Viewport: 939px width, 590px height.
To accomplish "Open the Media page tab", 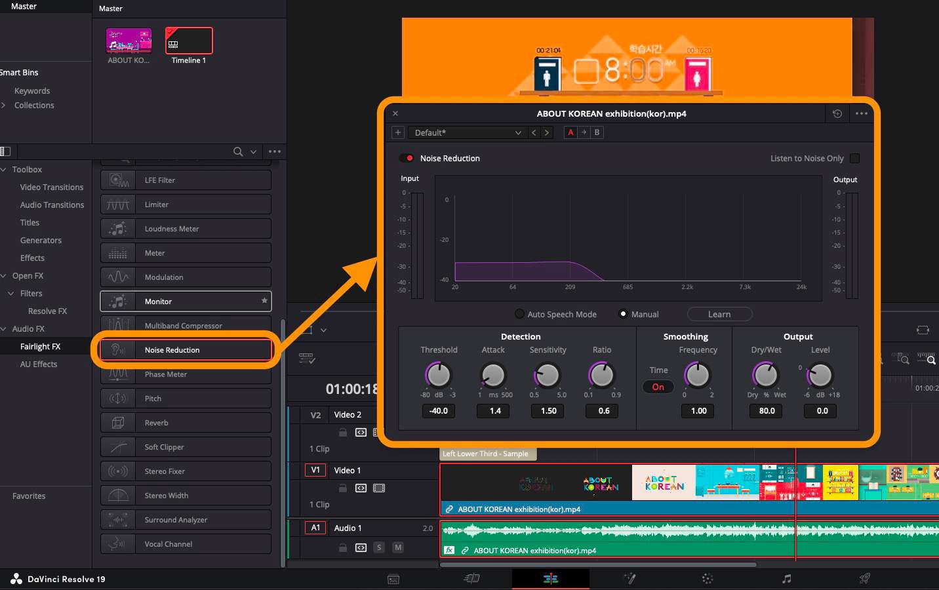I will [393, 579].
